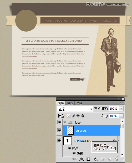Select the "bg circle" layer name
The width and height of the screenshot is (132, 163).
pyautogui.click(x=81, y=131)
